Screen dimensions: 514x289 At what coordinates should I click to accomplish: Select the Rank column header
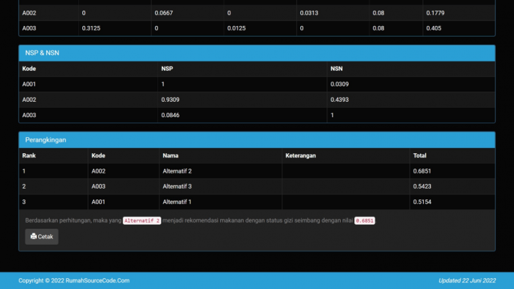[29, 156]
